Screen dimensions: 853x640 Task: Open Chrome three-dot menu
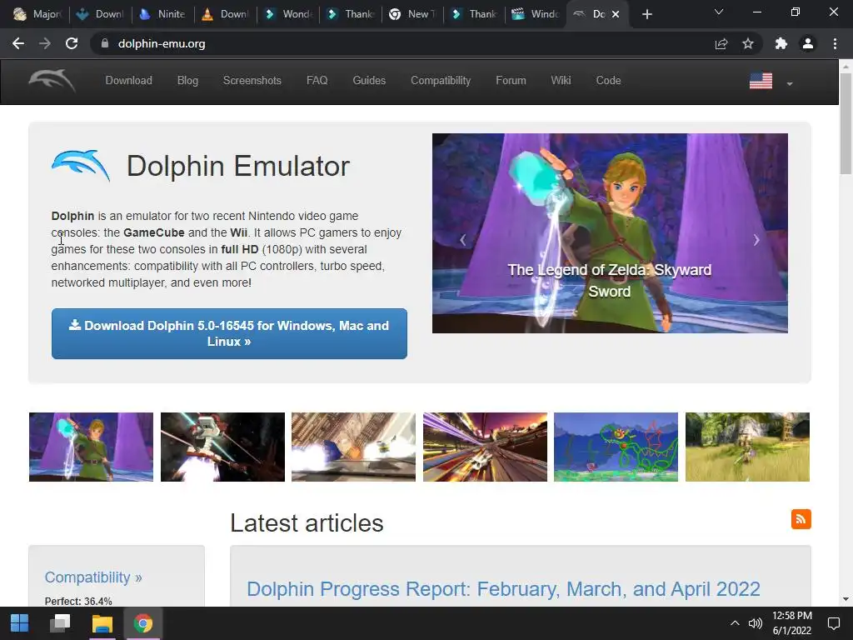click(835, 43)
